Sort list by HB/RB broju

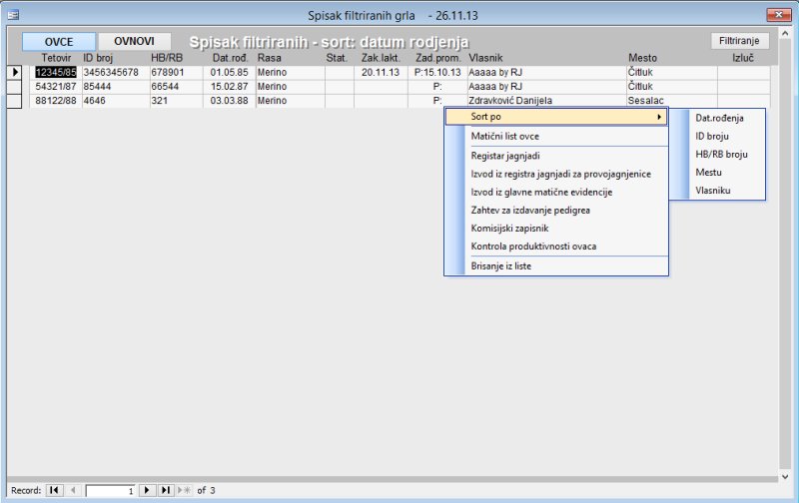[x=721, y=154]
